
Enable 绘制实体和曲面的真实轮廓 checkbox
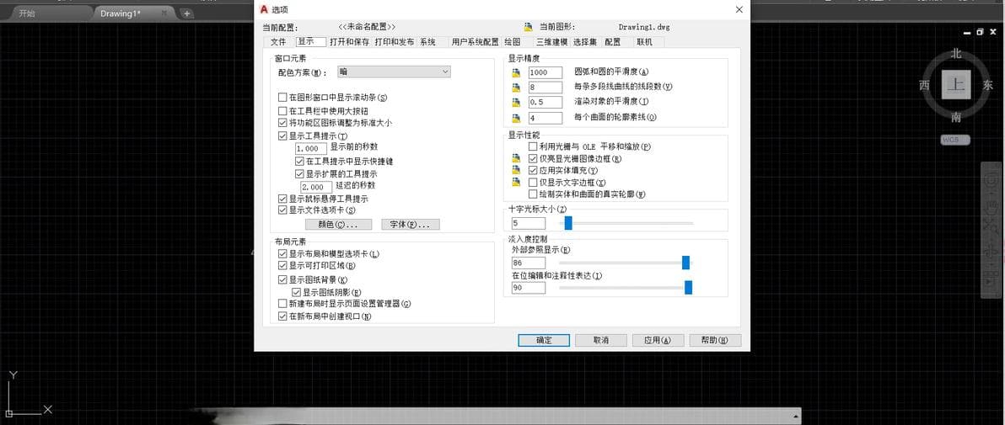tap(533, 194)
